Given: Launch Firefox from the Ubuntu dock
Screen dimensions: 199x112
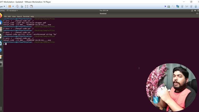Looking at the screenshot, I should pos(1,16).
